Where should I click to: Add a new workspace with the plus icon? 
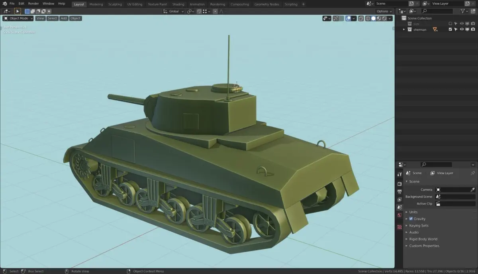[x=304, y=4]
